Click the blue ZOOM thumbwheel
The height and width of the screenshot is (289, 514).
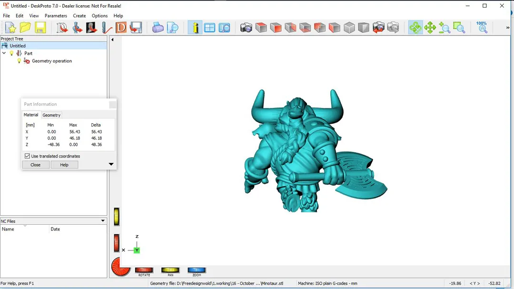[197, 270]
